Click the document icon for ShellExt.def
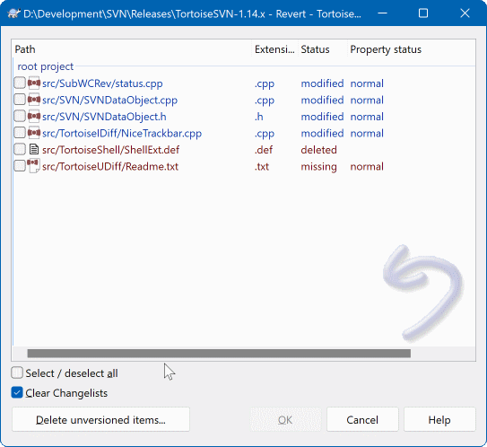 pos(34,150)
